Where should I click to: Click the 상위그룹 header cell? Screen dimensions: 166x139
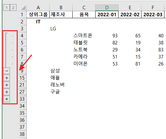coord(38,15)
